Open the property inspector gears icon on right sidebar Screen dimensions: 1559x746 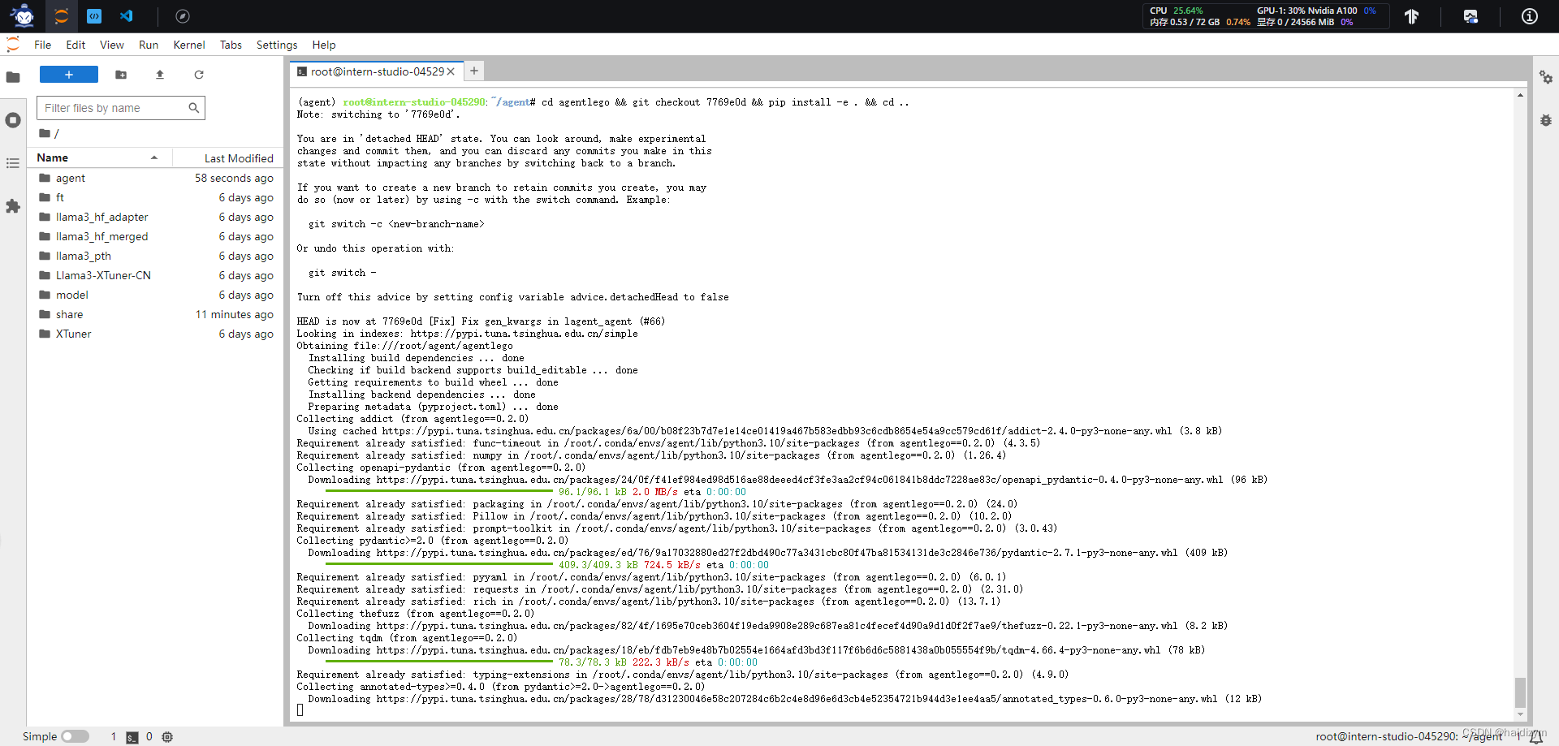click(x=1546, y=78)
